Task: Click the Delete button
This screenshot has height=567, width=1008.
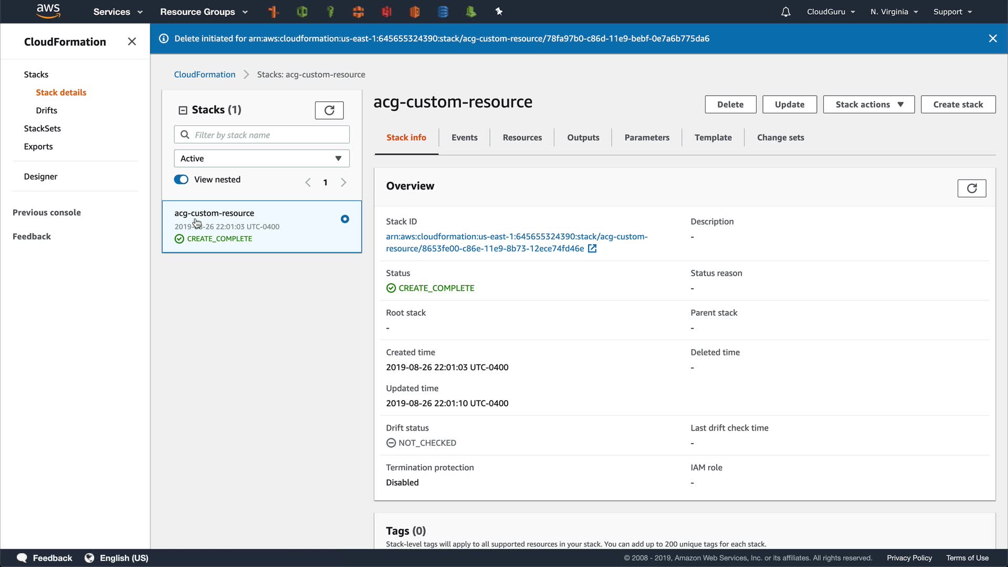Action: click(730, 104)
